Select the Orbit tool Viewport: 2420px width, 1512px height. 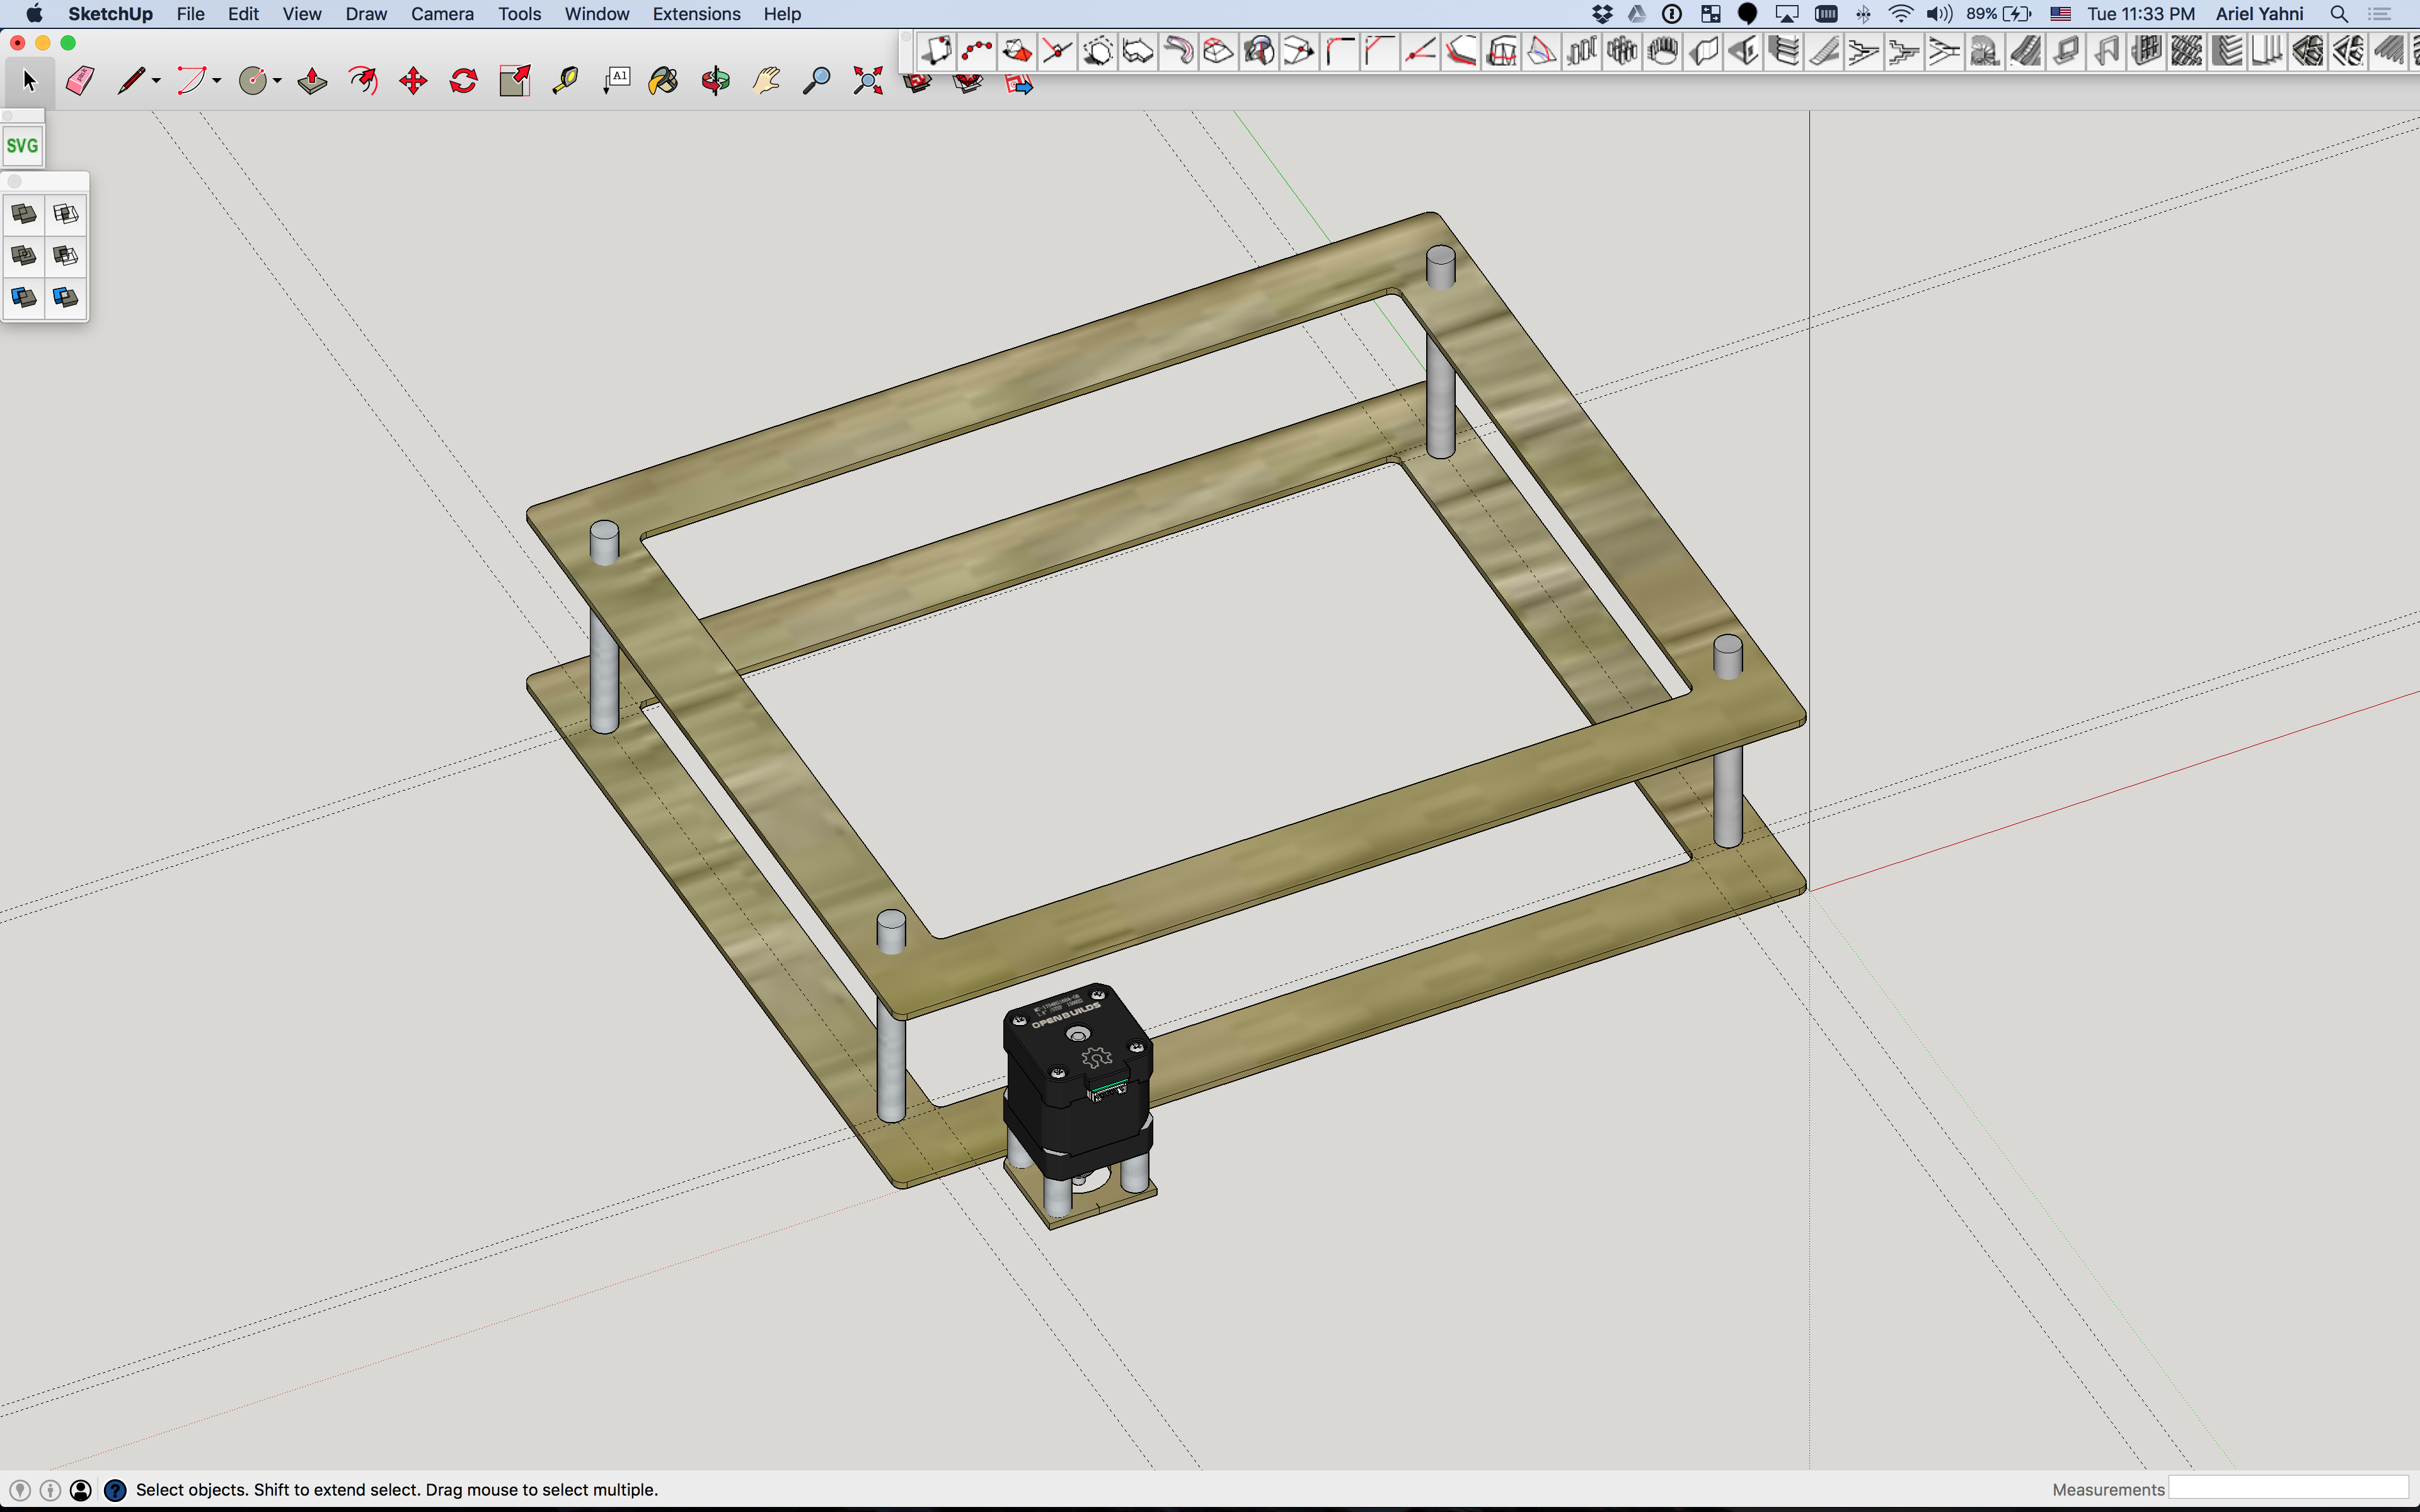(715, 81)
